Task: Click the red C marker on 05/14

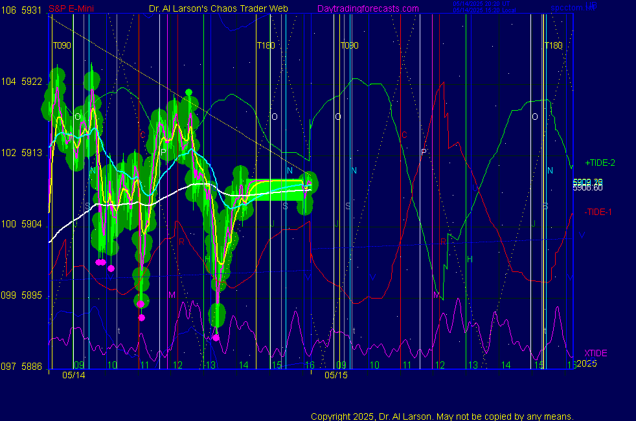Action: (142, 135)
